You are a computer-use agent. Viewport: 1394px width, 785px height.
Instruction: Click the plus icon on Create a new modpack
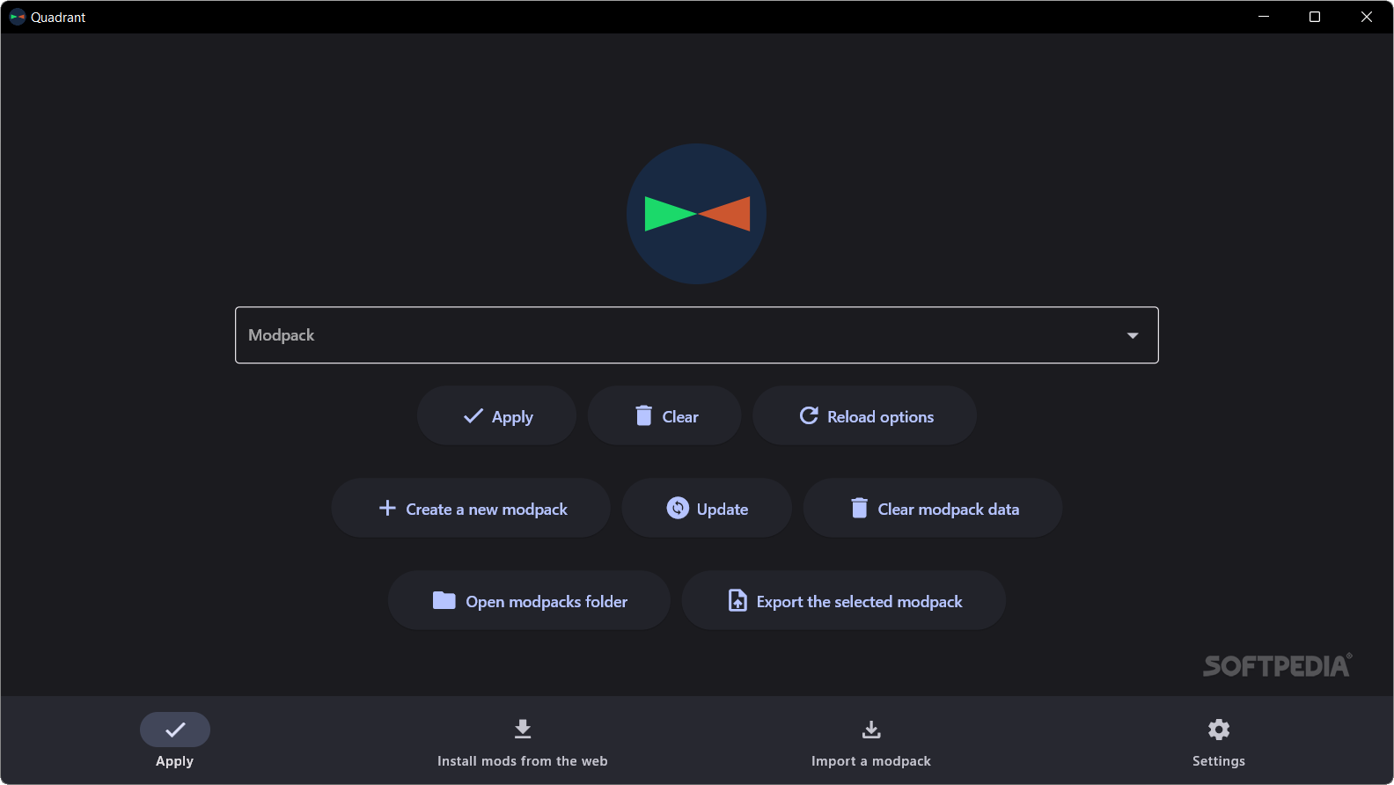[x=387, y=508]
